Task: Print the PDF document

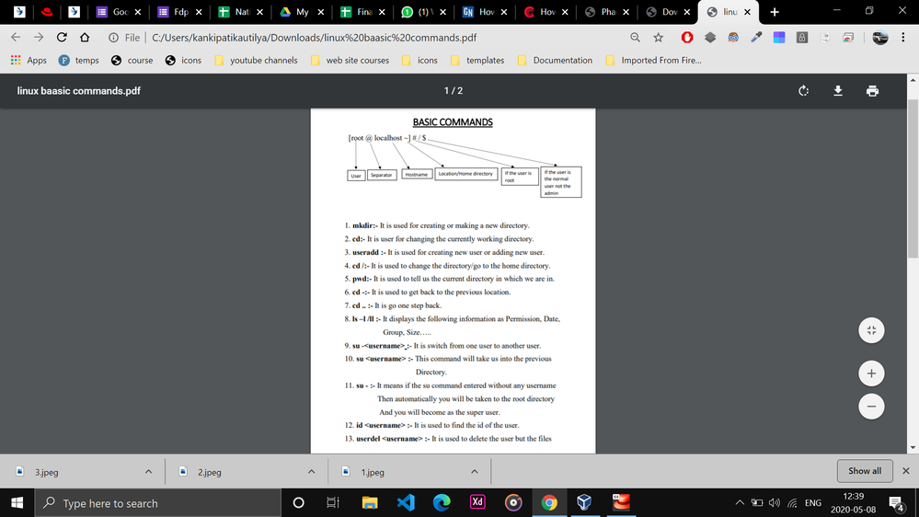Action: [872, 91]
